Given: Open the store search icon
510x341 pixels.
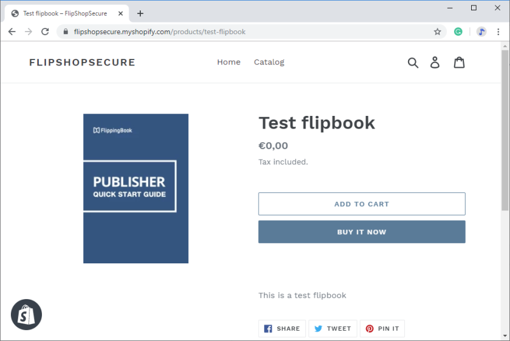Looking at the screenshot, I should coord(413,62).
